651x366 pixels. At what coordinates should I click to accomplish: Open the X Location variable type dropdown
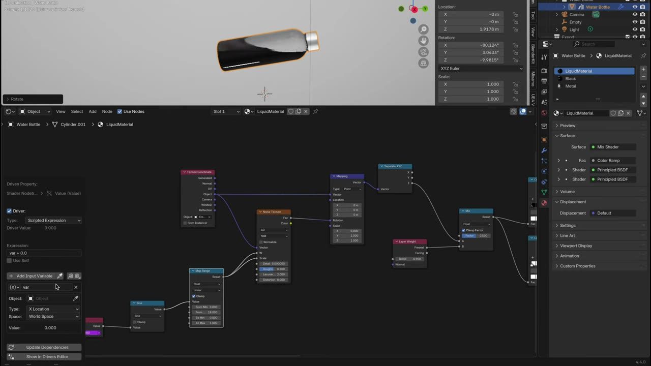[53, 309]
